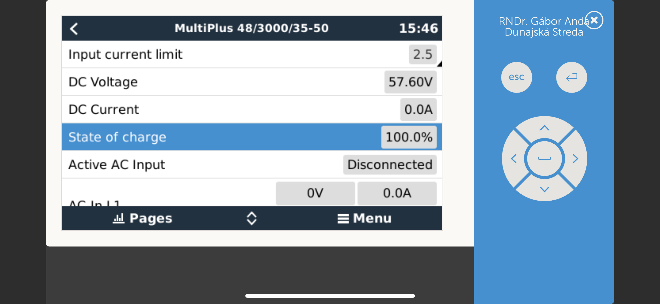Open the Menu in the bottom bar
660x304 pixels.
364,218
